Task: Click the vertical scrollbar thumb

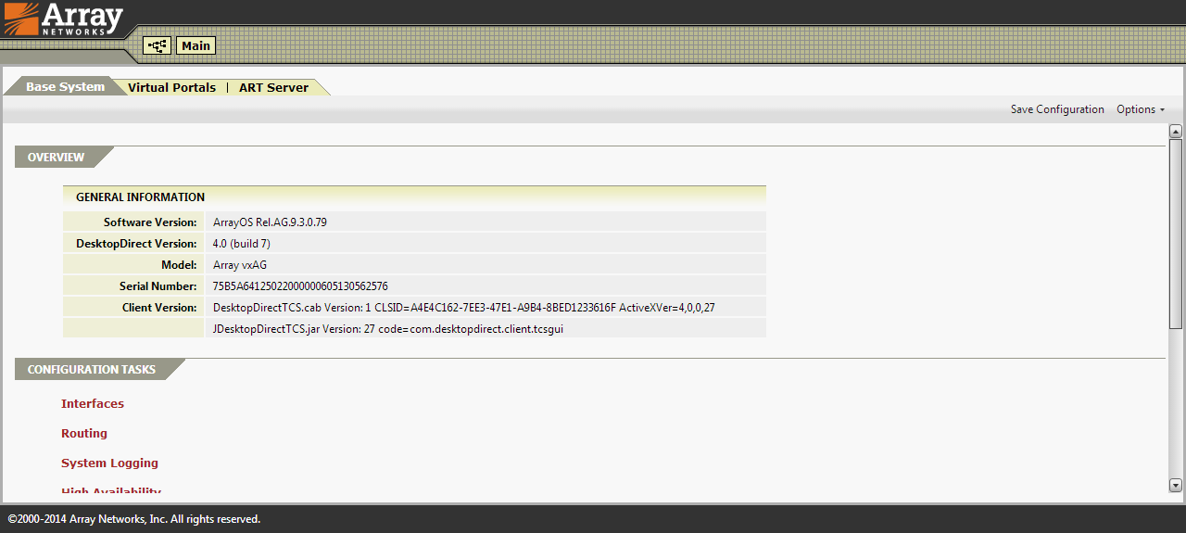Action: coord(1176,234)
